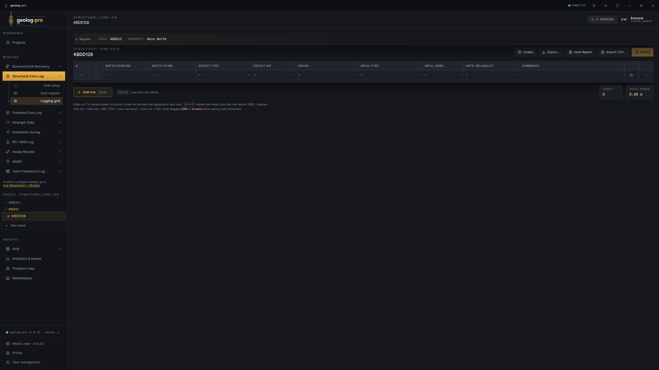659x370 pixels.
Task: Check the row 1 checkbox
Action: (96, 75)
